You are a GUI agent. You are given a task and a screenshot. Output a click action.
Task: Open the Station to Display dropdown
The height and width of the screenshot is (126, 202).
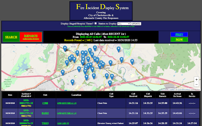(123, 24)
